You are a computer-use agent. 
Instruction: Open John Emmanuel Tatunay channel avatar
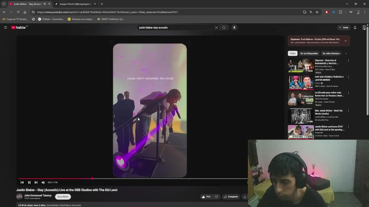[19, 197]
